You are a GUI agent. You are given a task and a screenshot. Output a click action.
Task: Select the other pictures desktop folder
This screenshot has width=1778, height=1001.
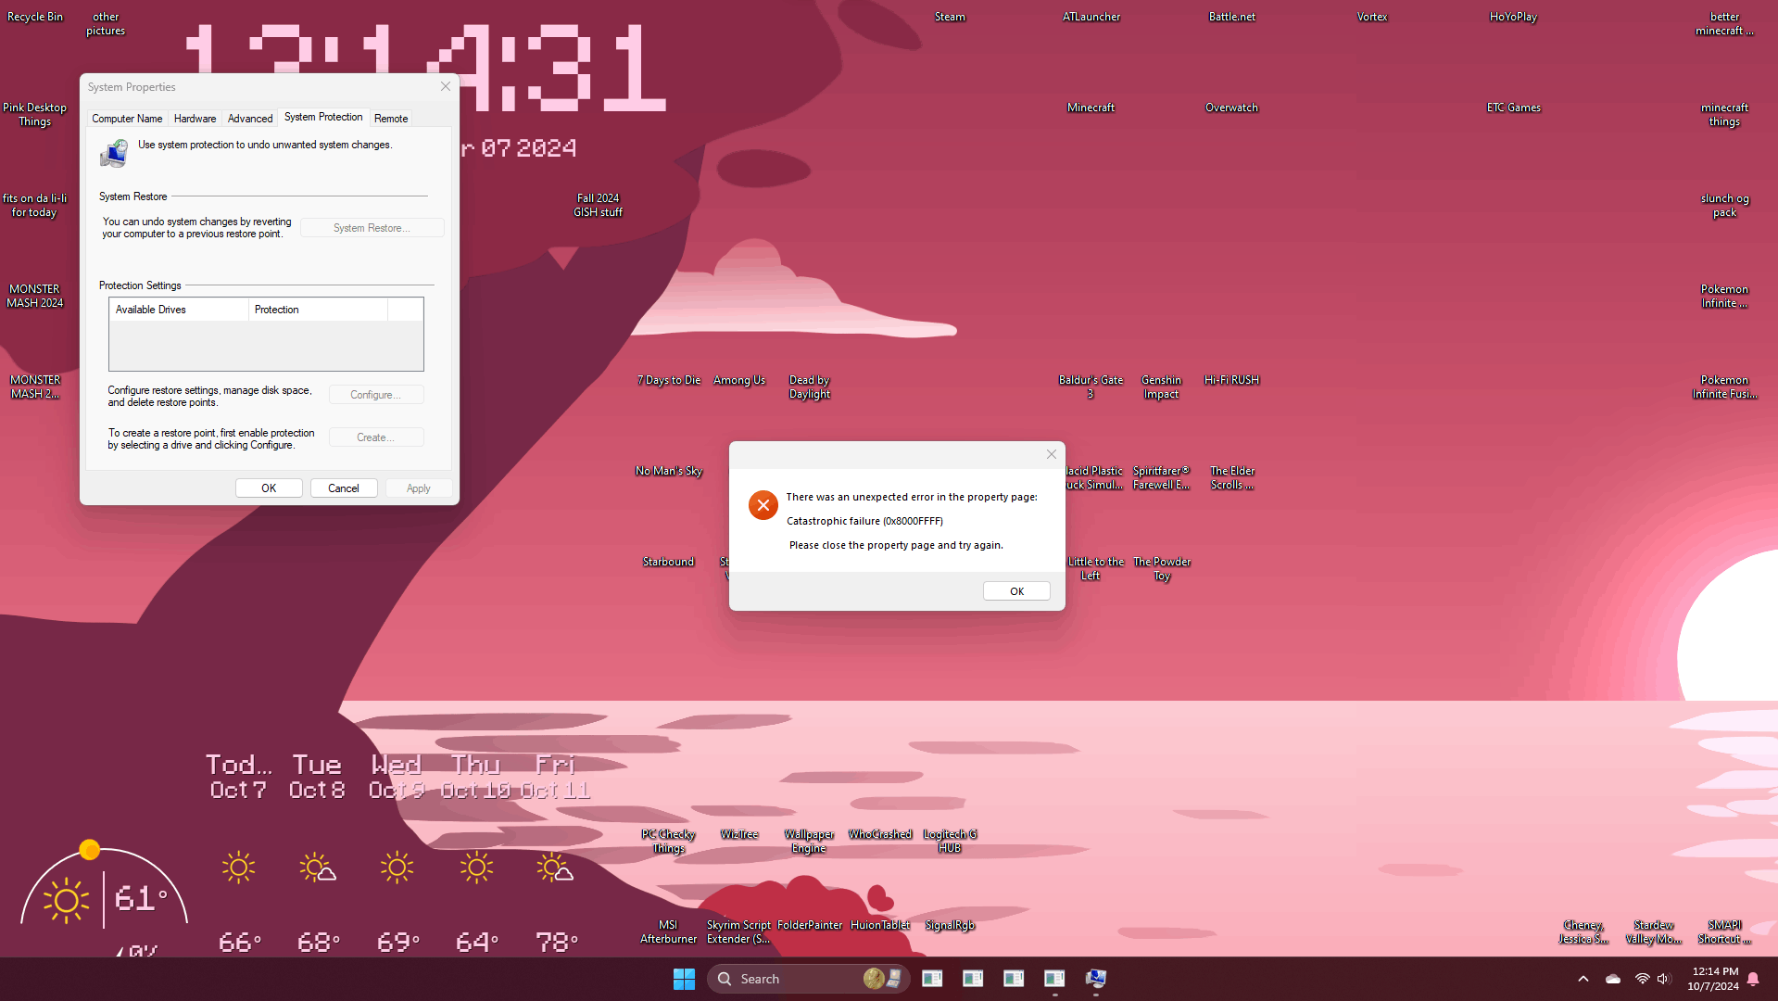click(106, 24)
